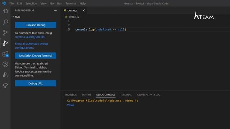Open the Live Share activity icon
Screen dimensions: 230x129
click(x=5, y=85)
